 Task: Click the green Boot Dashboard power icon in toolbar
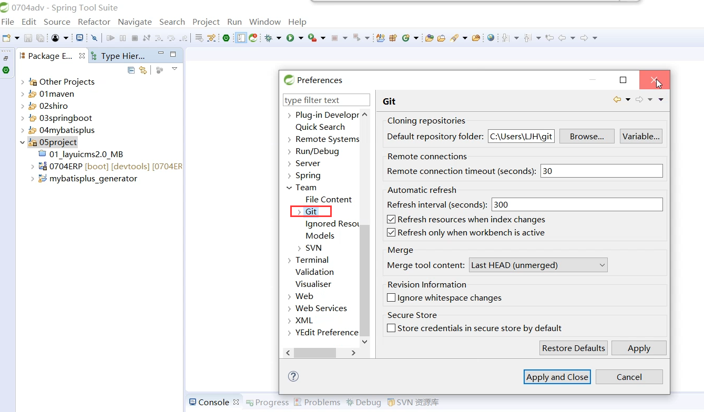click(226, 38)
